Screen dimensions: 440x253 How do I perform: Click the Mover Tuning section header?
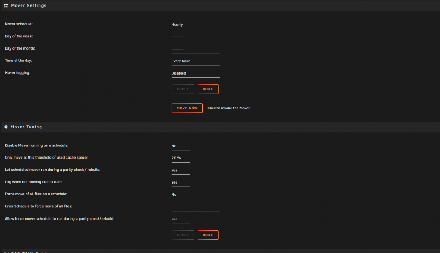point(220,127)
